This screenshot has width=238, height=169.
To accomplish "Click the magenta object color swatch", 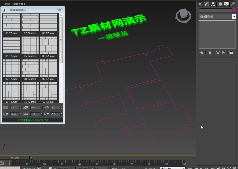I will coord(235,10).
